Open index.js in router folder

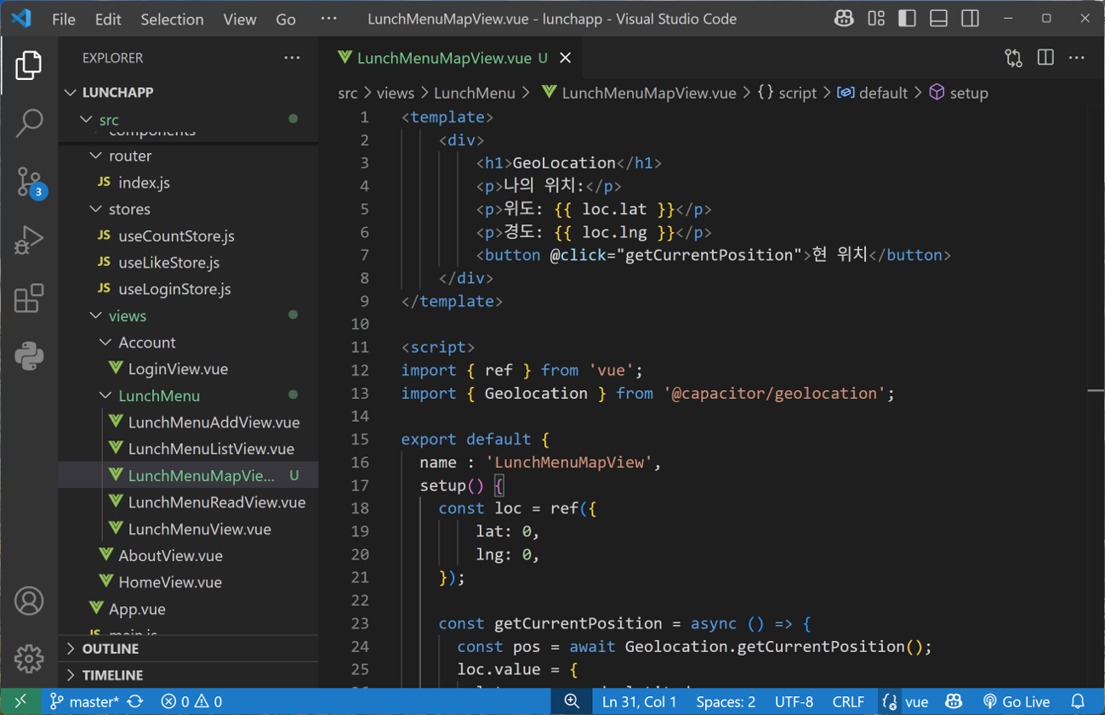187,183
